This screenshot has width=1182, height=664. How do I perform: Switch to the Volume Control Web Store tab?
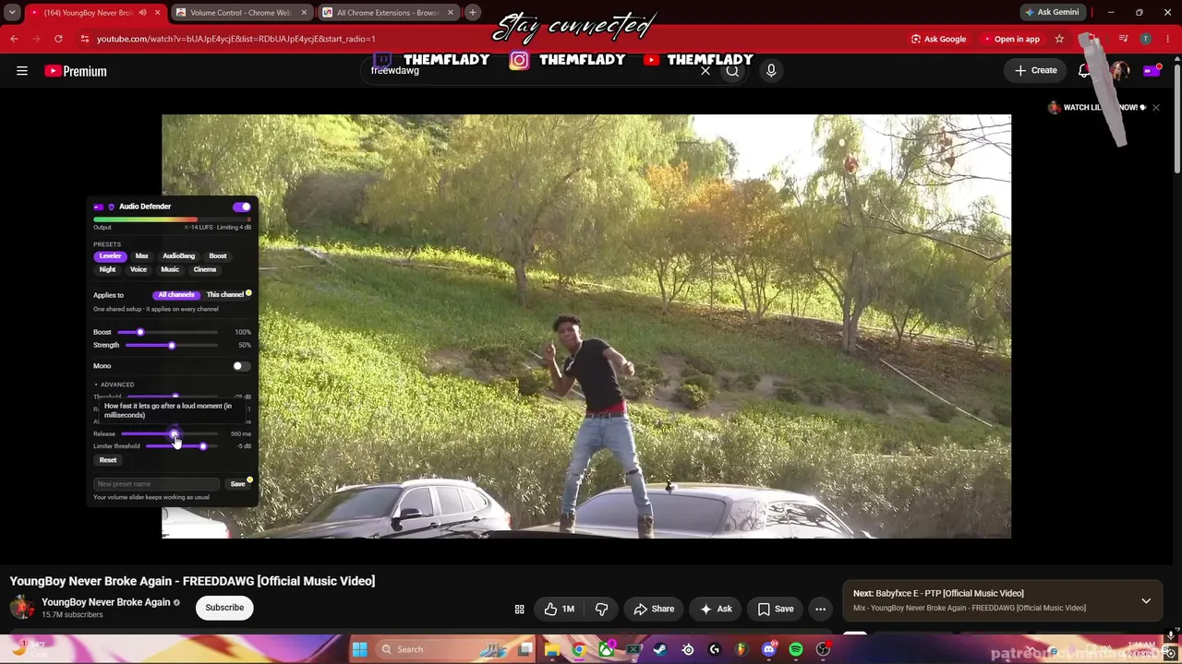[x=242, y=13]
